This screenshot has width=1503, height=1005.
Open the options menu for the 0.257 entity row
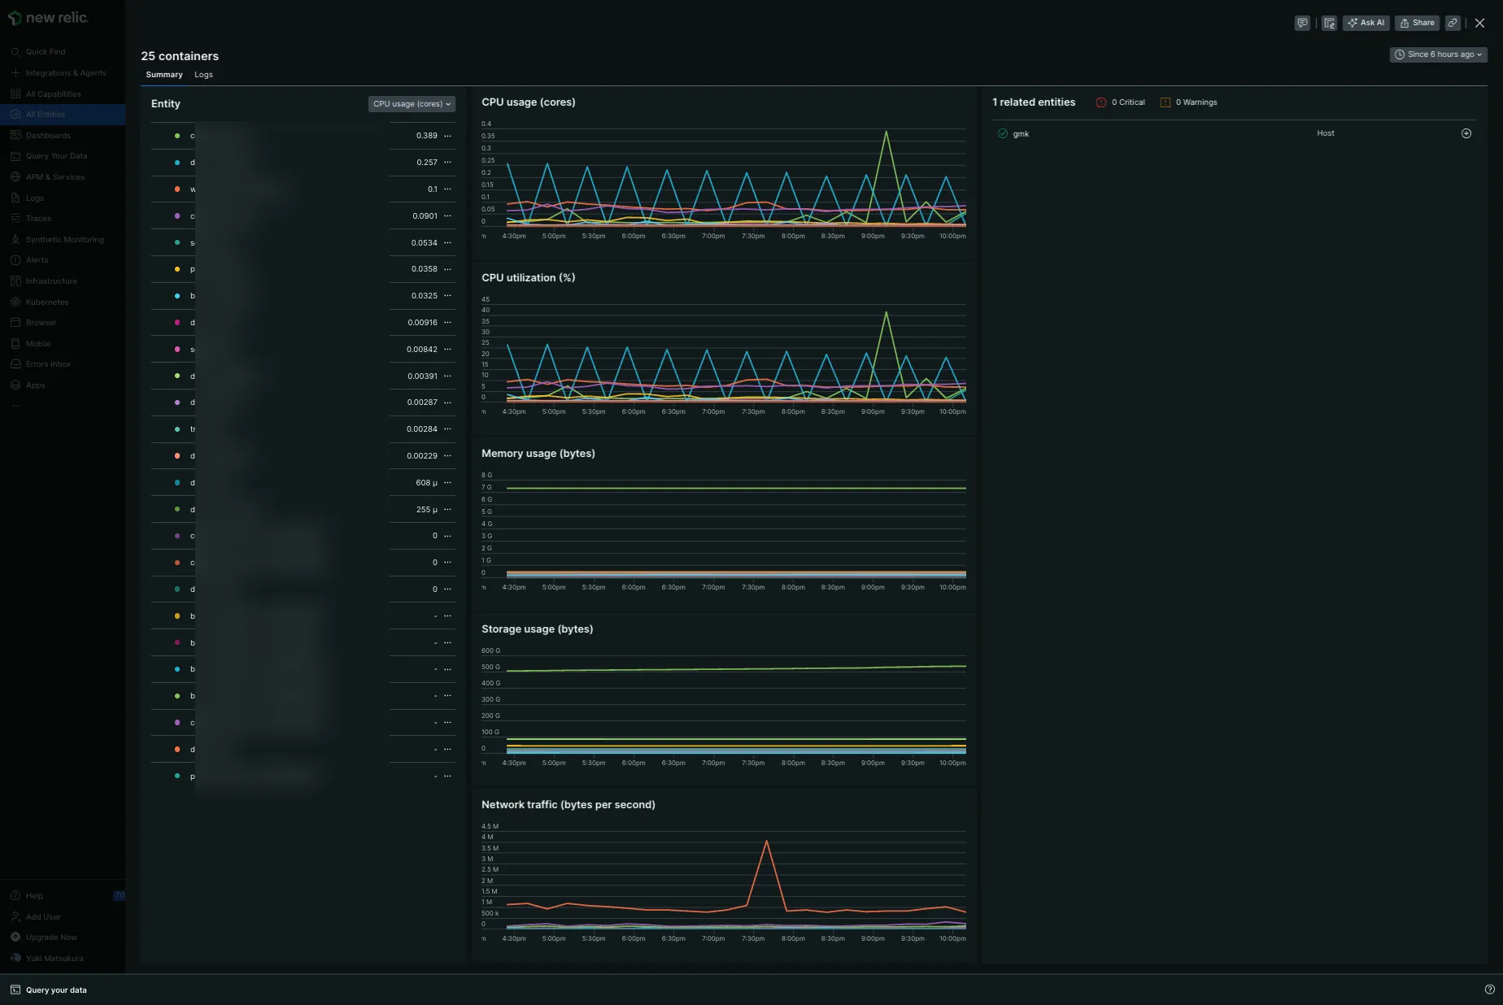click(x=447, y=163)
